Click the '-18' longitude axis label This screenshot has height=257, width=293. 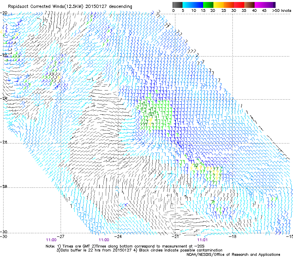tap(233, 236)
